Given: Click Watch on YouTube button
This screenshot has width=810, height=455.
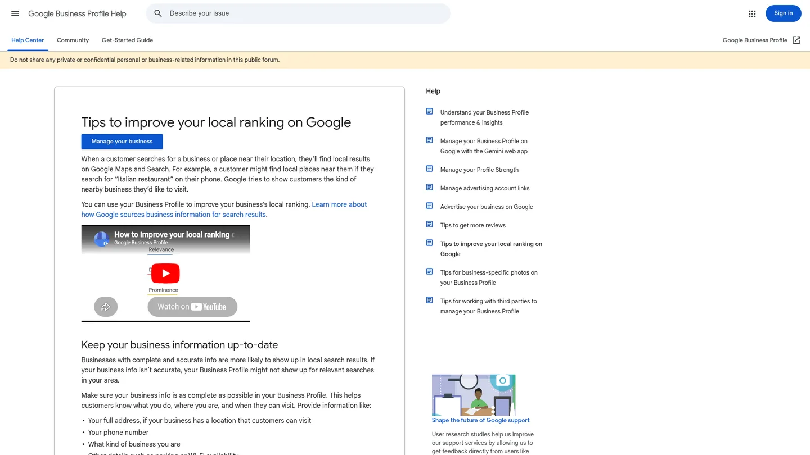Looking at the screenshot, I should tap(192, 307).
